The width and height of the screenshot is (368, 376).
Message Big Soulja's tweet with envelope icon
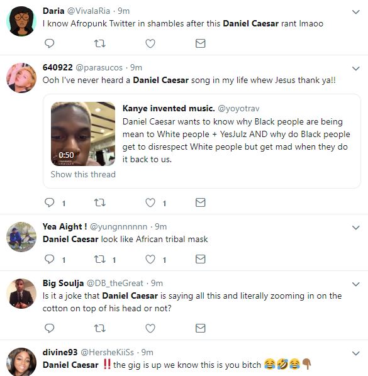click(200, 328)
